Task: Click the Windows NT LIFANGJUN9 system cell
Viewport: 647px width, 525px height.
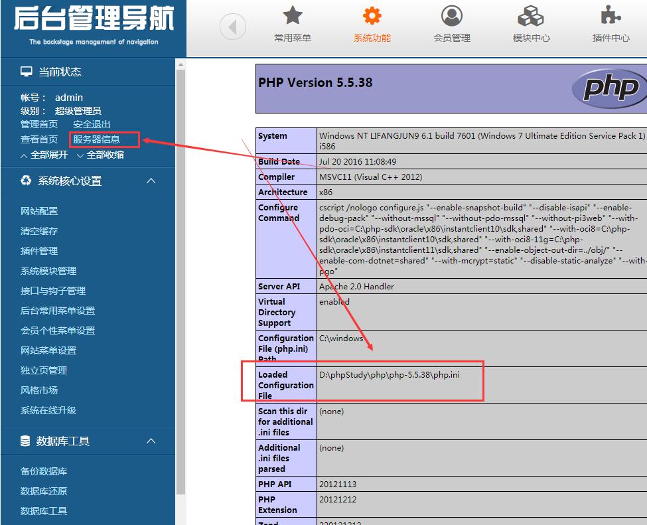Action: pyautogui.click(x=482, y=141)
